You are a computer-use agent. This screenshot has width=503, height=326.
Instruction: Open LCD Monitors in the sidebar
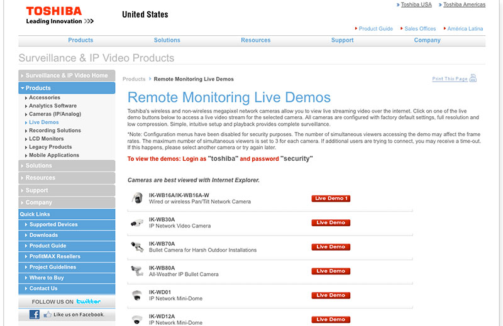(46, 138)
